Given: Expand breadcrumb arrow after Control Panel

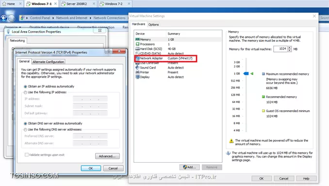Looking at the screenshot, I should 53,18.
